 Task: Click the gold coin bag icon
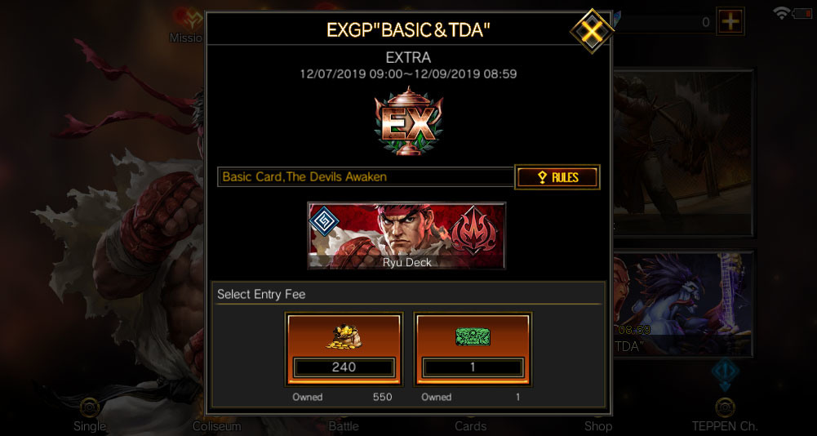pos(344,336)
